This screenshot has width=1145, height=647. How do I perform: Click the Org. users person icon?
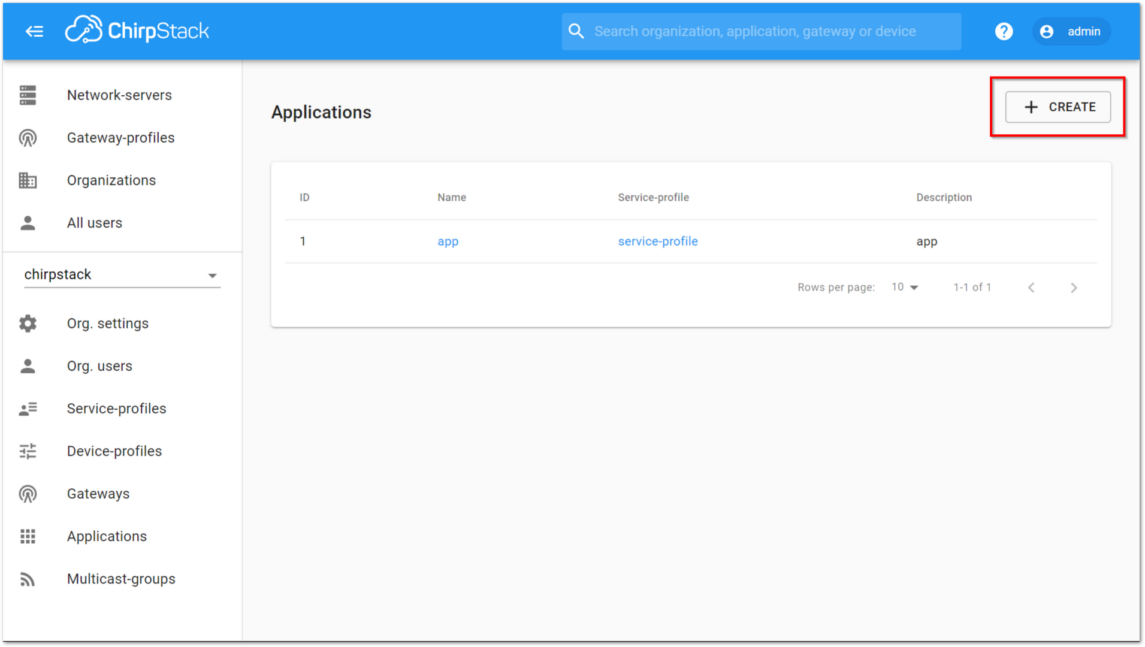point(28,366)
